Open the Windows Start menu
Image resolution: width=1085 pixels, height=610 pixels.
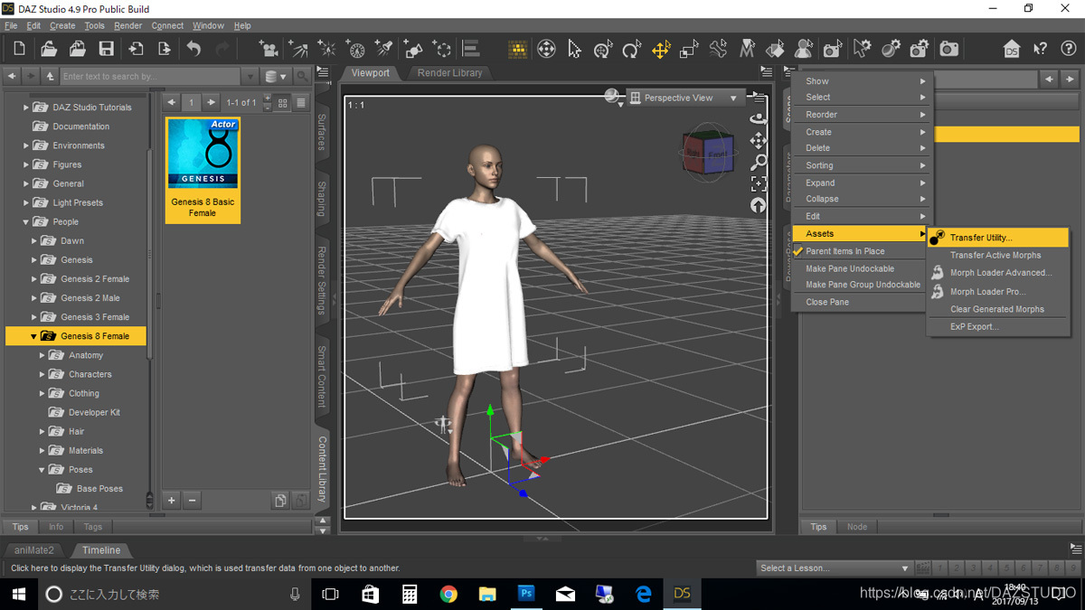18,594
